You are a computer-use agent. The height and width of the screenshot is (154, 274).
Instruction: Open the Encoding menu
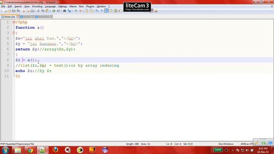click(37, 6)
